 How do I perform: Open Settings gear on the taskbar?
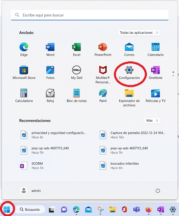[x=173, y=209]
